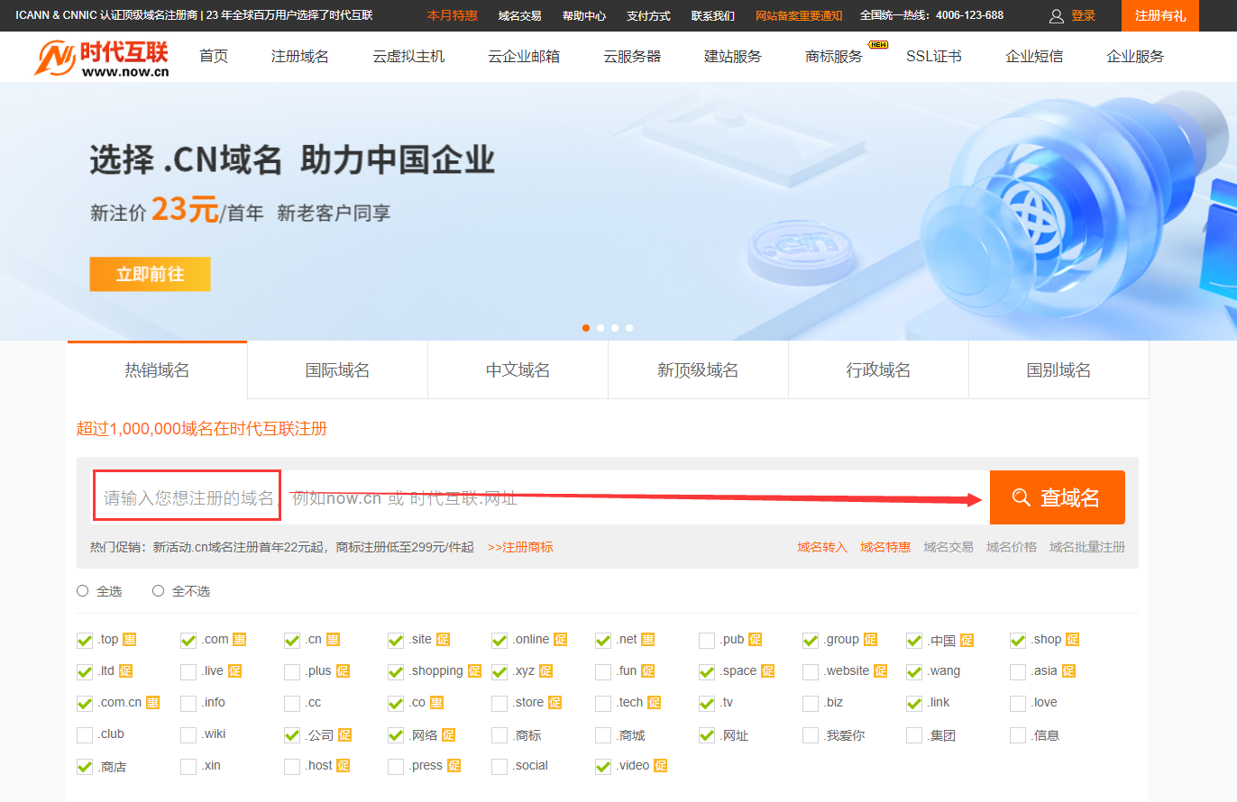
Task: Click the 域名转入 link
Action: point(822,547)
